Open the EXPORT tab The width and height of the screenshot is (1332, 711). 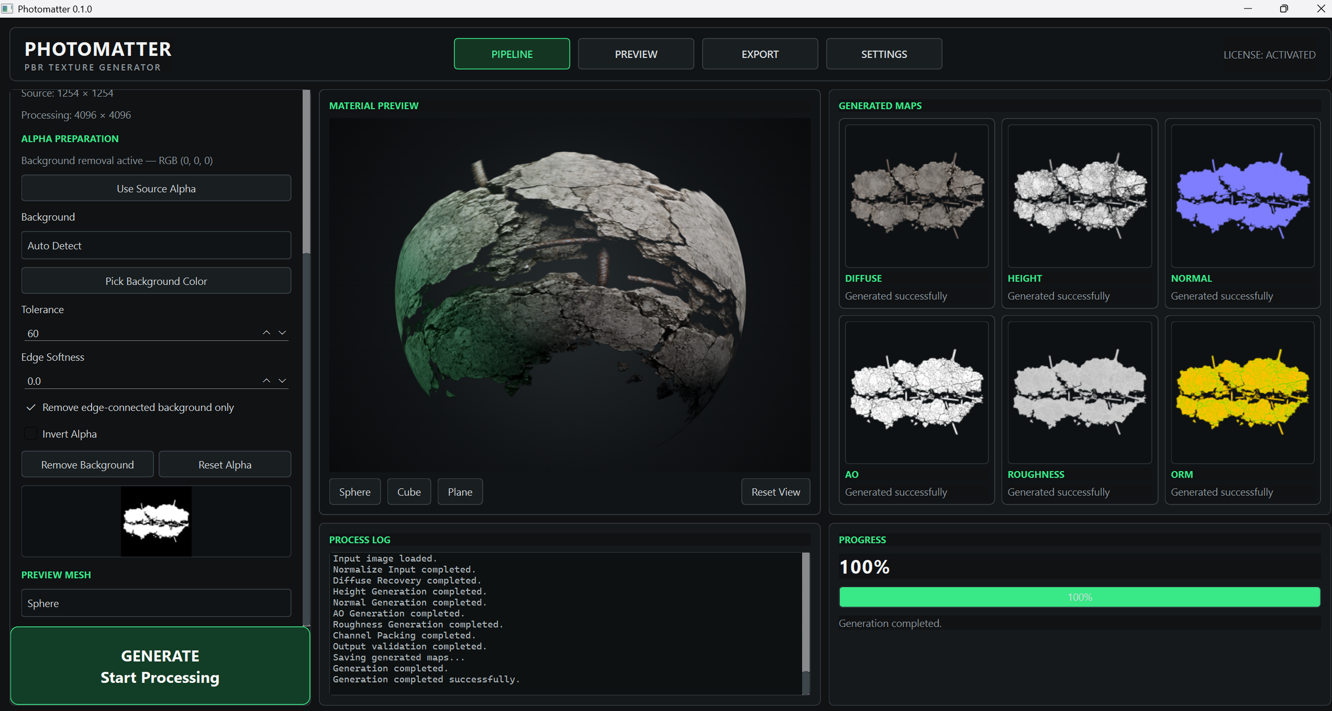(x=760, y=54)
